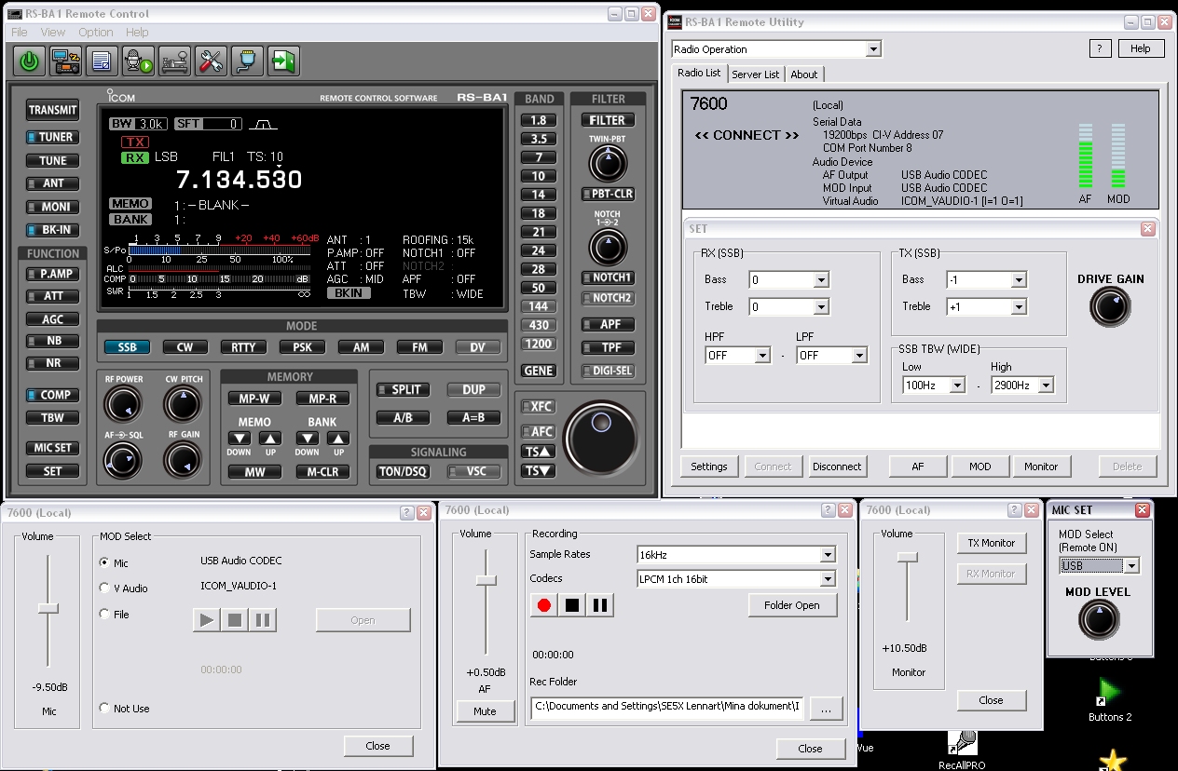Screen dimensions: 1178x771
Task: Toggle the XFC button
Action: 537,407
